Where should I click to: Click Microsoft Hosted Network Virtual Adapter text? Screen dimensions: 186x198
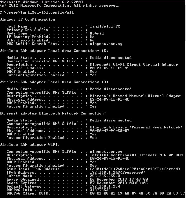pyautogui.click(x=136, y=96)
